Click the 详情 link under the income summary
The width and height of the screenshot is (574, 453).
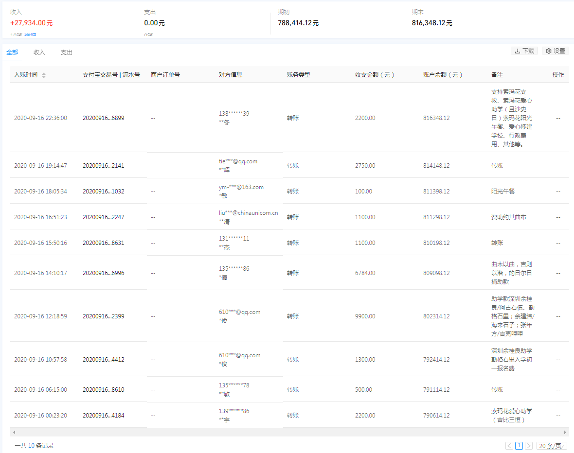click(x=31, y=35)
